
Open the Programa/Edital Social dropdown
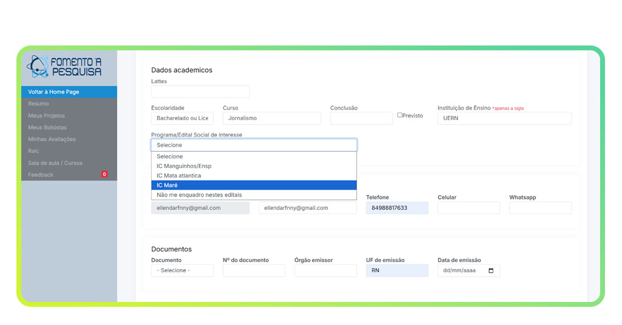[254, 145]
